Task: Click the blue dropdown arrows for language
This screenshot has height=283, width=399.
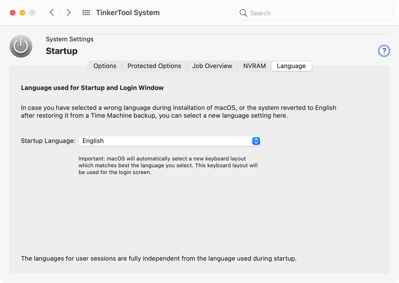Action: point(256,141)
